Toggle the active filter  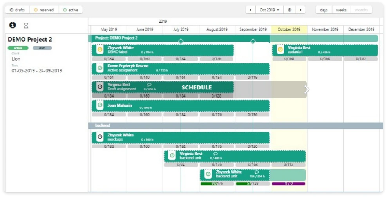pos(71,10)
